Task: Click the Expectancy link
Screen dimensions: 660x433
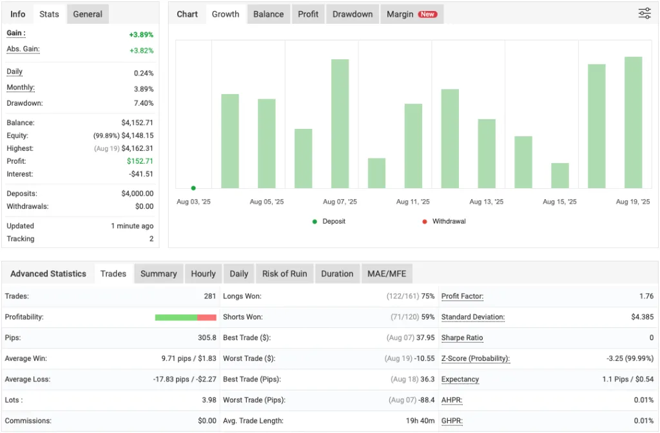Action: pyautogui.click(x=460, y=380)
